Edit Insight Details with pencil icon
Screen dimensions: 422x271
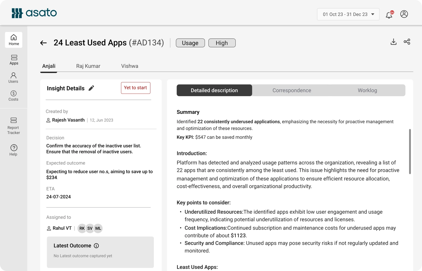[92, 88]
